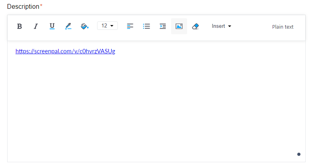Toggle underline formatting

(52, 26)
